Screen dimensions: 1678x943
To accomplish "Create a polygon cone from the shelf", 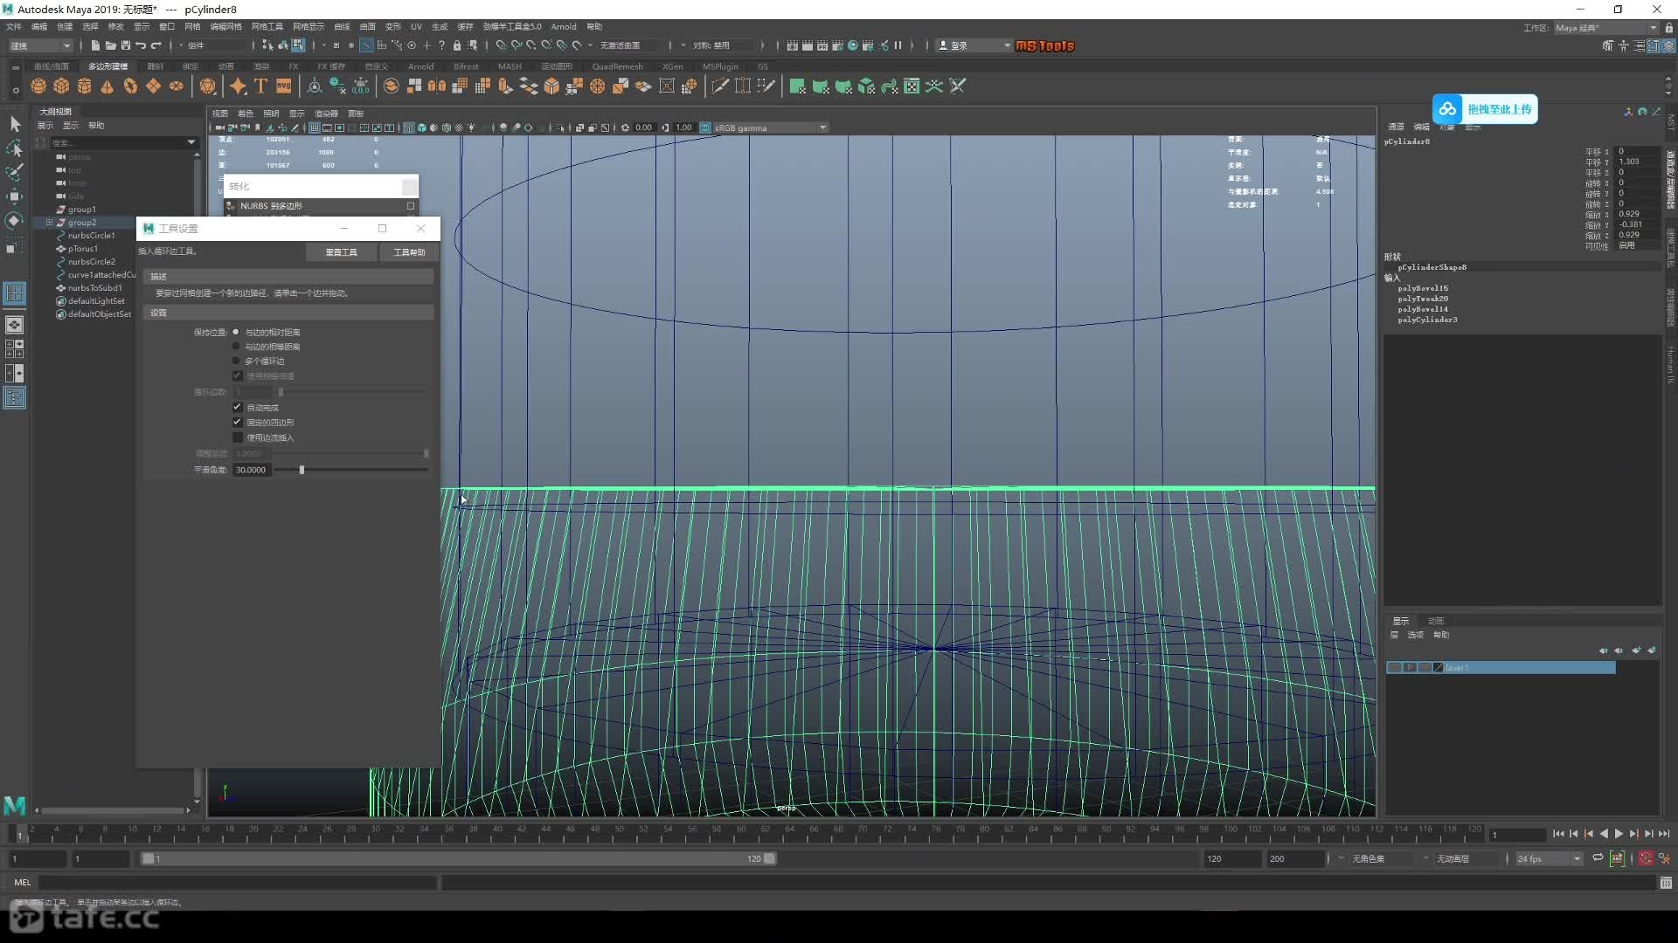I will (x=107, y=86).
